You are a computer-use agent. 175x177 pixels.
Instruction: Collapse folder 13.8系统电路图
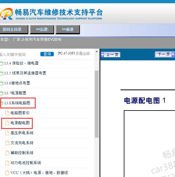pyautogui.click(x=17, y=103)
